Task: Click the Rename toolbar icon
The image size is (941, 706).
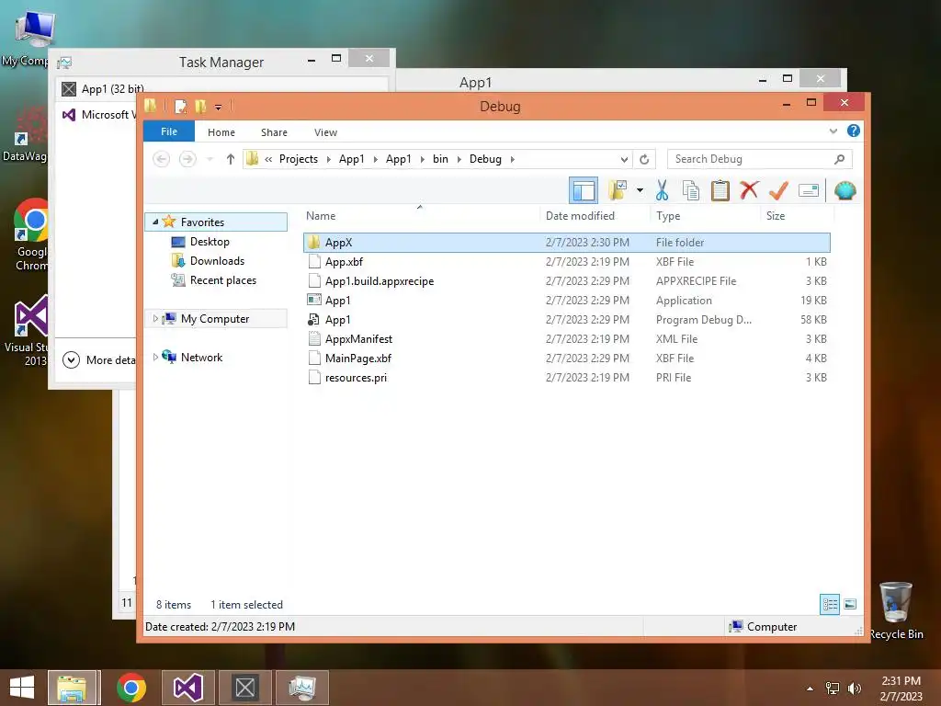Action: click(809, 191)
